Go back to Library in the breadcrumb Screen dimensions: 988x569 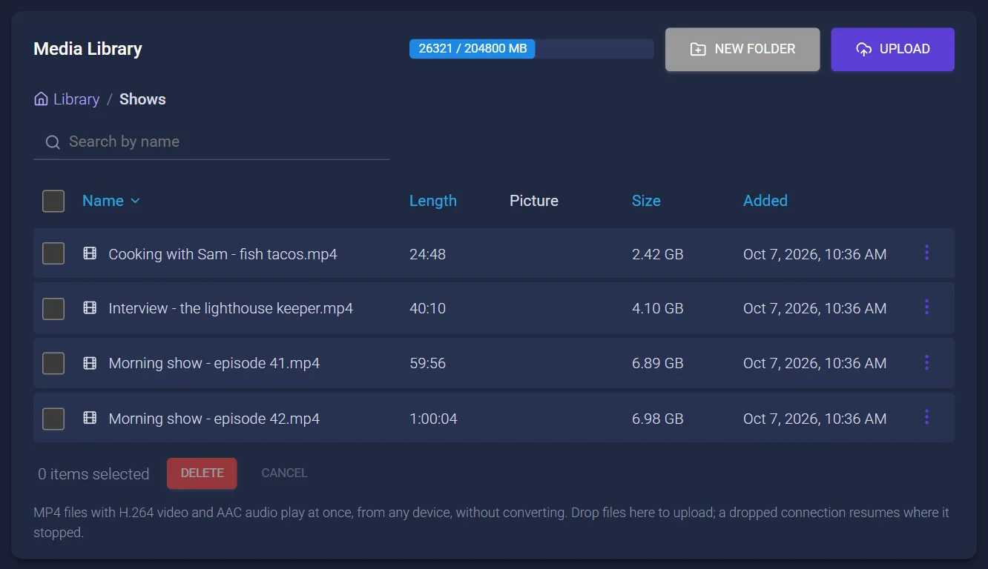76,99
